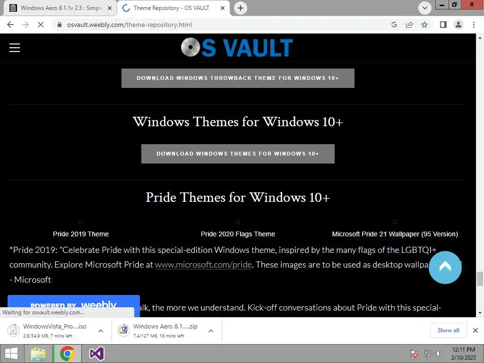Open the Chrome side panel
Viewport: 484px width, 363px height.
(443, 25)
